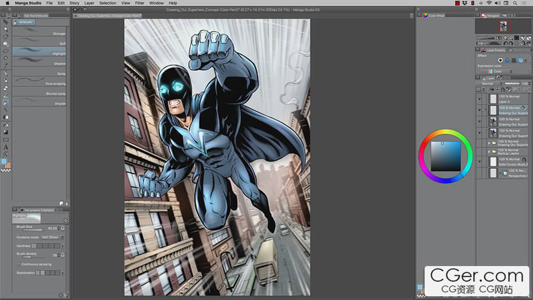The image size is (533, 300).
Task: Click the layer opacity value field
Action: 525,84
